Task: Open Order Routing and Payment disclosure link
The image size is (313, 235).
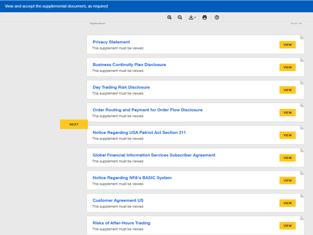Action: click(147, 110)
